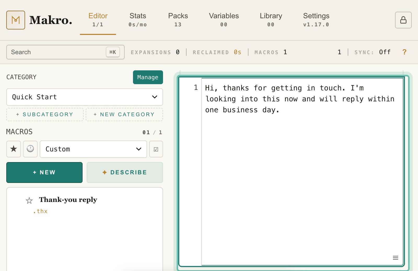Open the Packs tab
Image resolution: width=418 pixels, height=271 pixels.
[178, 20]
